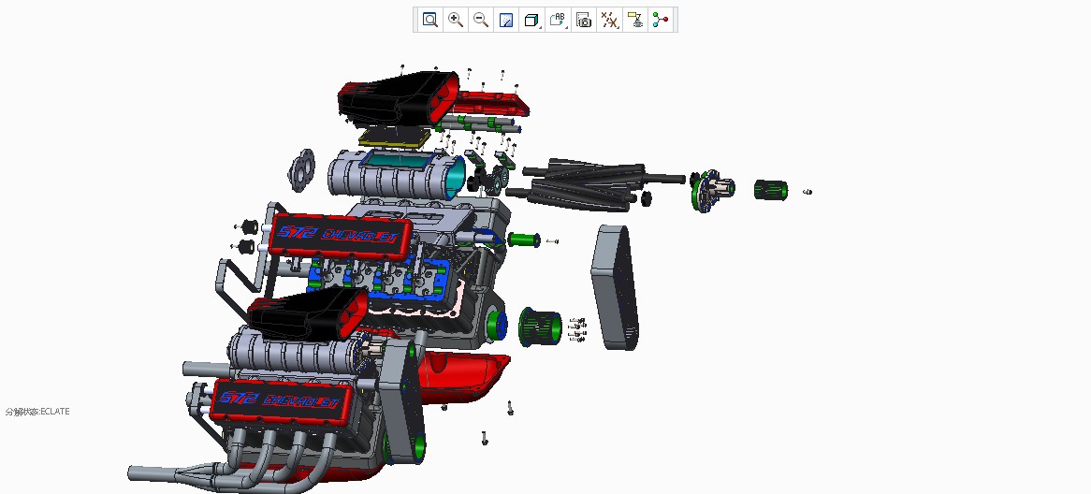This screenshot has height=494, width=1091.
Task: Click the graphics toolbar's left grip handle
Action: click(416, 20)
